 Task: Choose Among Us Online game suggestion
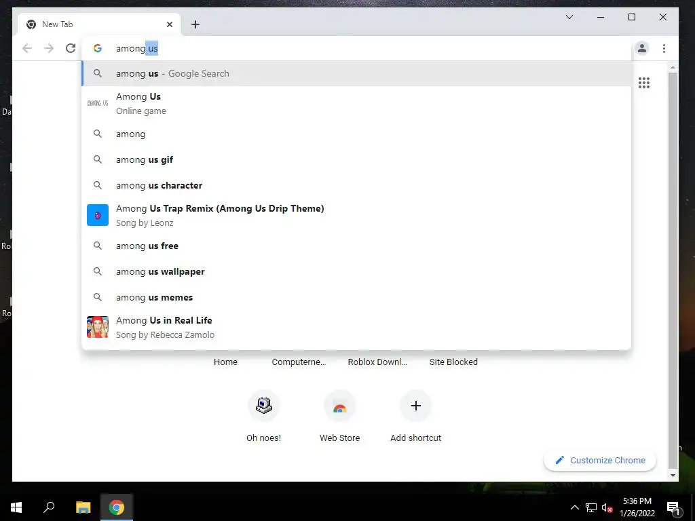(x=356, y=103)
